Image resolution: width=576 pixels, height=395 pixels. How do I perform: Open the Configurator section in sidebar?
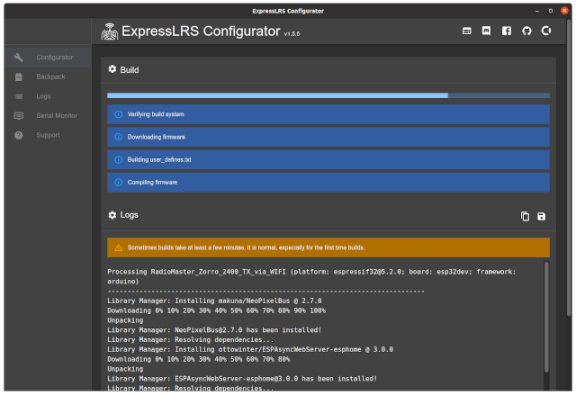[48, 58]
